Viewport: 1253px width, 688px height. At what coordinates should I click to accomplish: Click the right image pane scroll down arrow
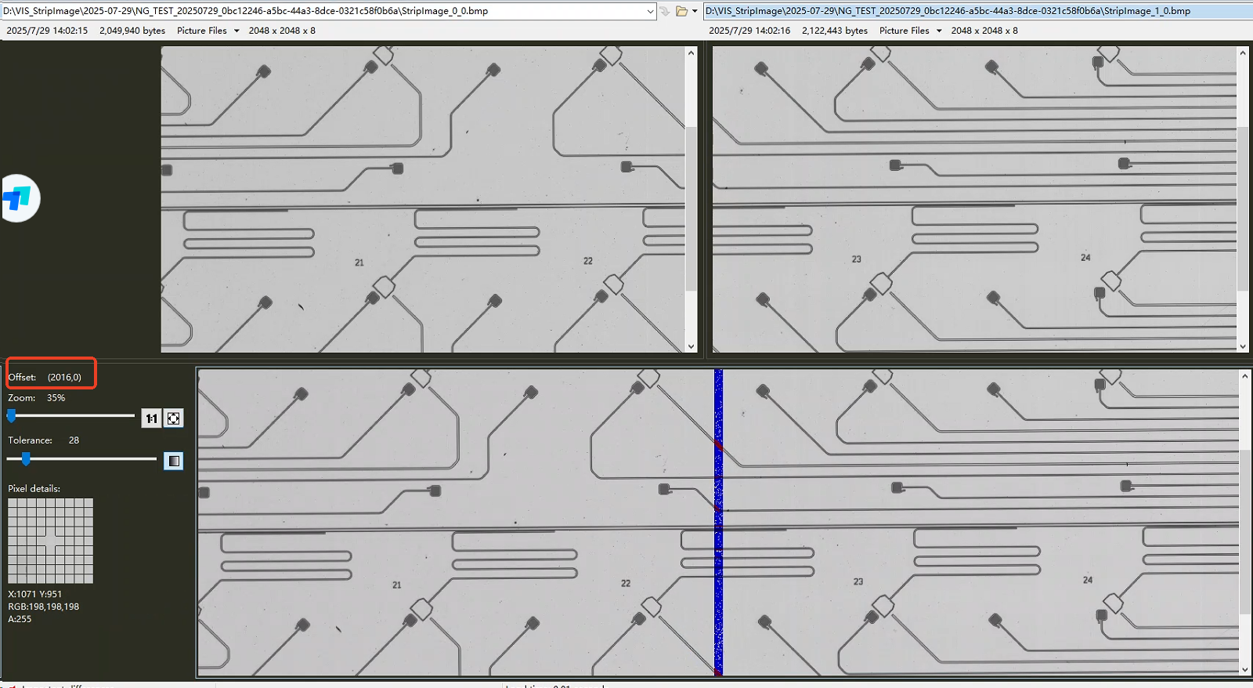(x=1243, y=346)
